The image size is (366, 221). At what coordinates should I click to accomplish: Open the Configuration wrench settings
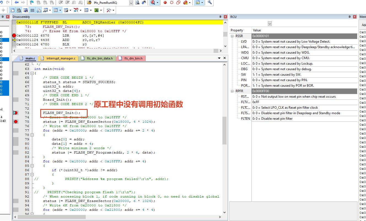(x=210, y=2)
